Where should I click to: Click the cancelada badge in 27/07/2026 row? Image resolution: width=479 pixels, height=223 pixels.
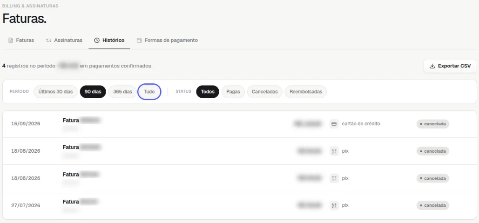coord(432,205)
